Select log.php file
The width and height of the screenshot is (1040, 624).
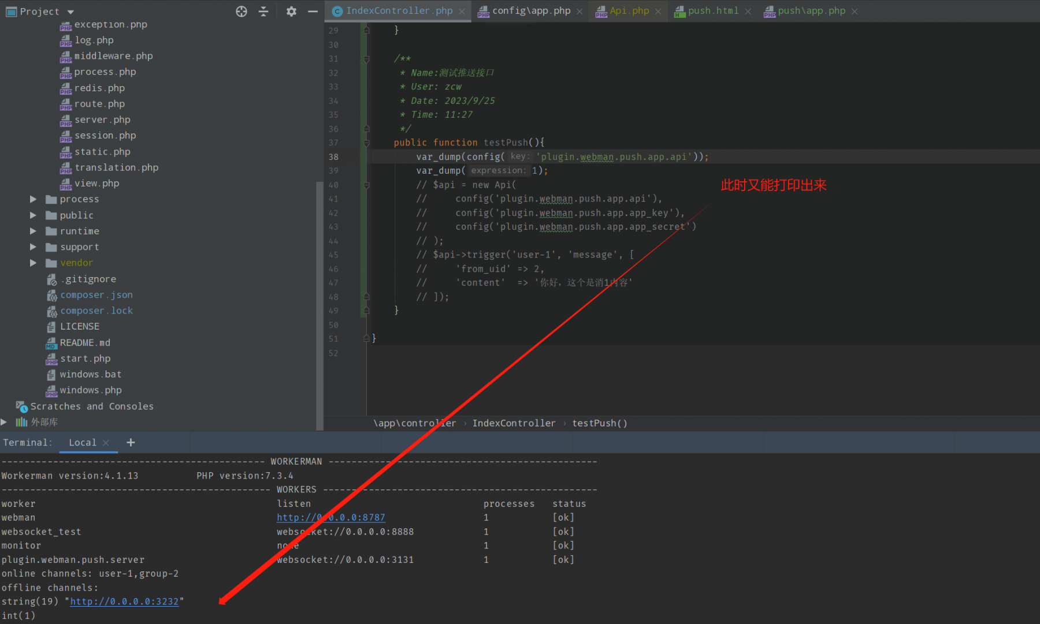[94, 40]
